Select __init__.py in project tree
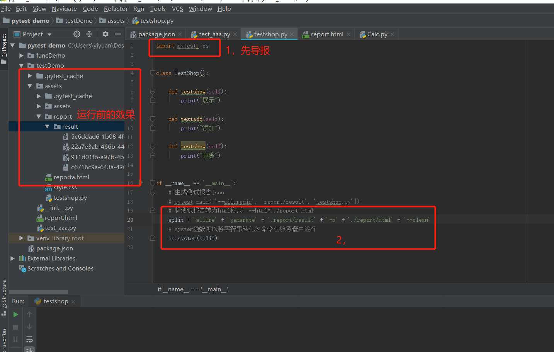 coord(55,207)
